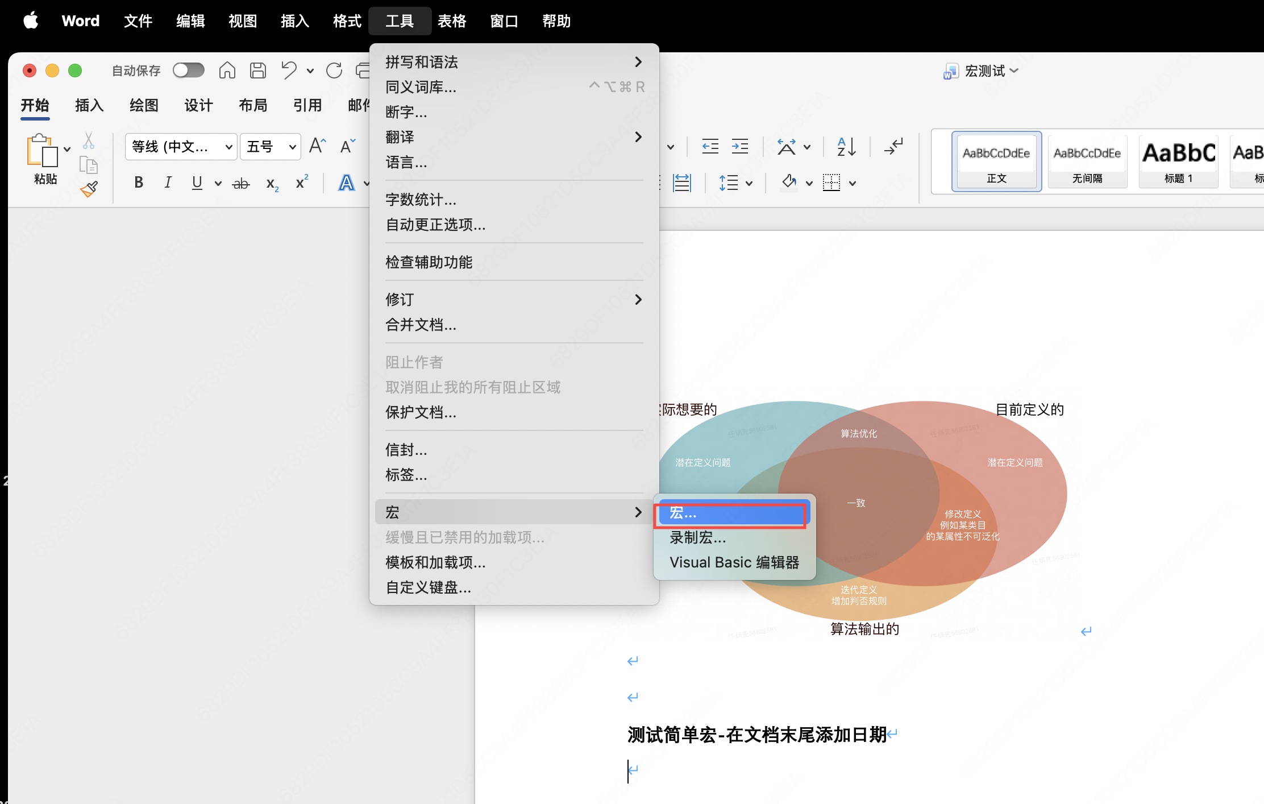Screen dimensions: 1264x804
Task: Open the font name dropdown 等线
Action: tap(228, 147)
